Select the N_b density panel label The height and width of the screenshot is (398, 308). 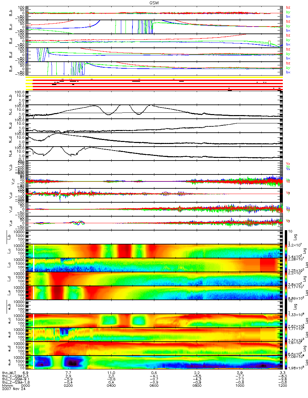(x=11, y=98)
